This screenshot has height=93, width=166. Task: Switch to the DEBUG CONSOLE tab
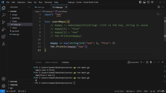click(x=52, y=62)
